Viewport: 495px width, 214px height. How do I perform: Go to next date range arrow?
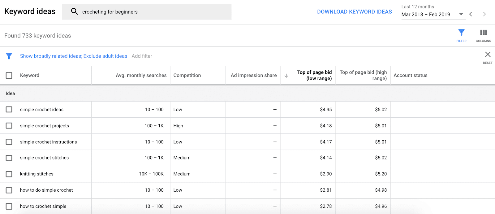[x=484, y=14]
